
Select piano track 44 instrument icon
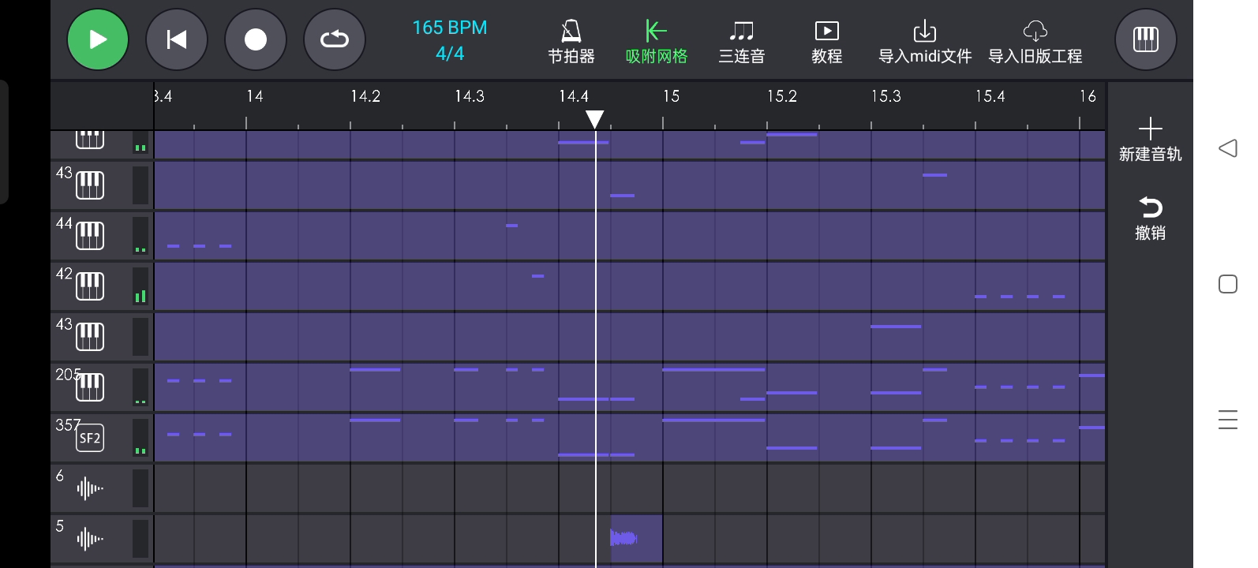pos(90,236)
